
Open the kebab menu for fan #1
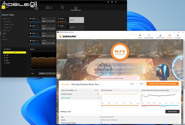point(54,19)
